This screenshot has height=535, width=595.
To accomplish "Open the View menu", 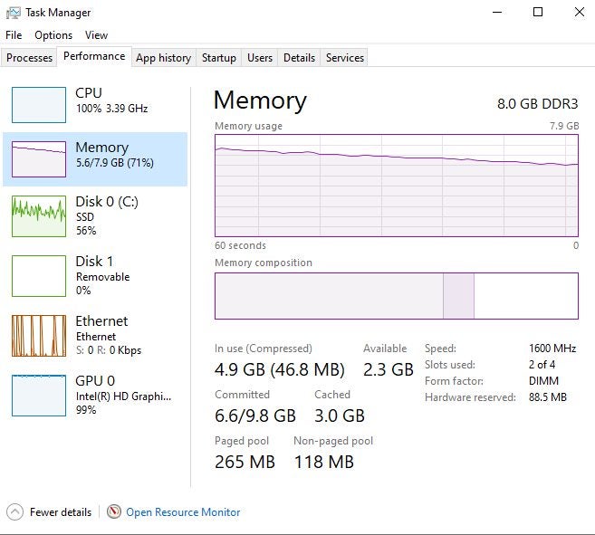I will [96, 35].
